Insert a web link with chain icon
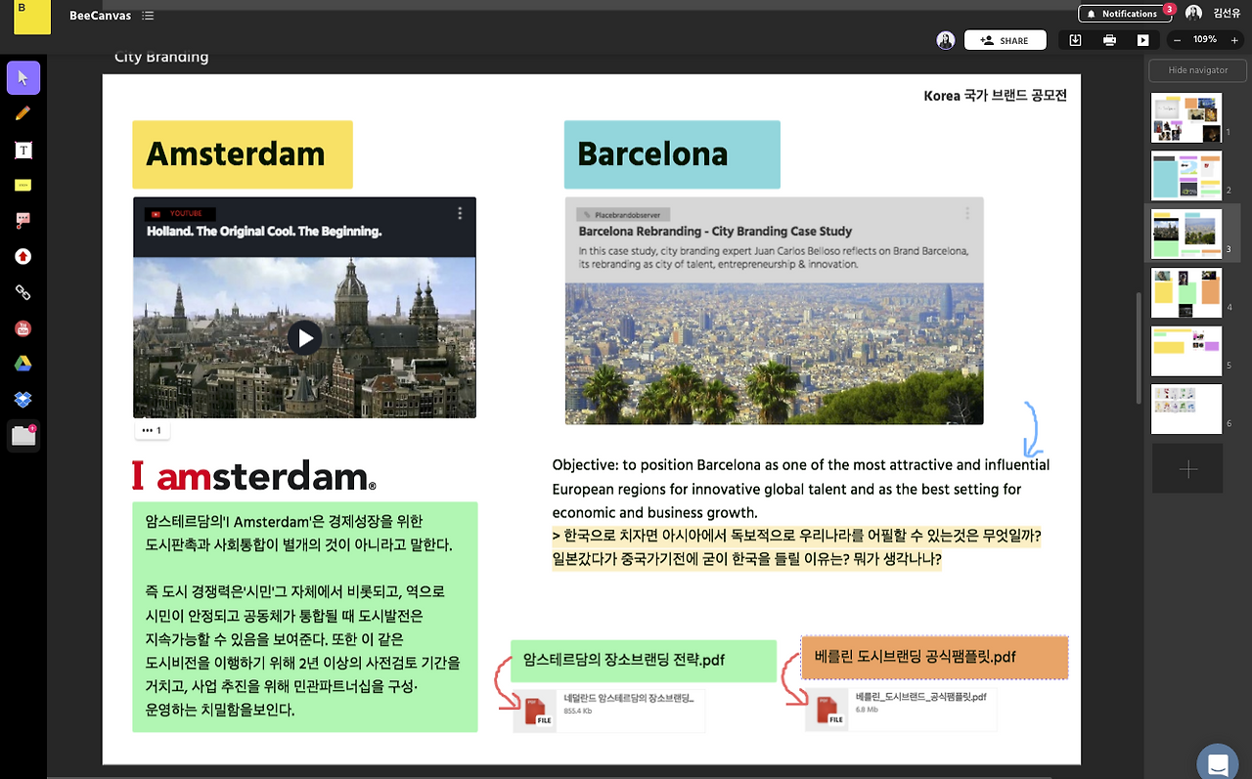 click(x=23, y=292)
